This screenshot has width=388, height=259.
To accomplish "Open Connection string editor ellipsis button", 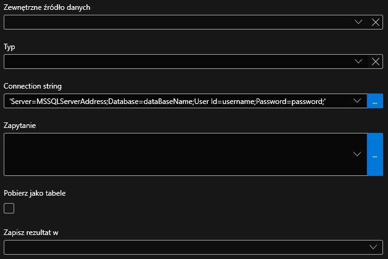I will tap(375, 101).
